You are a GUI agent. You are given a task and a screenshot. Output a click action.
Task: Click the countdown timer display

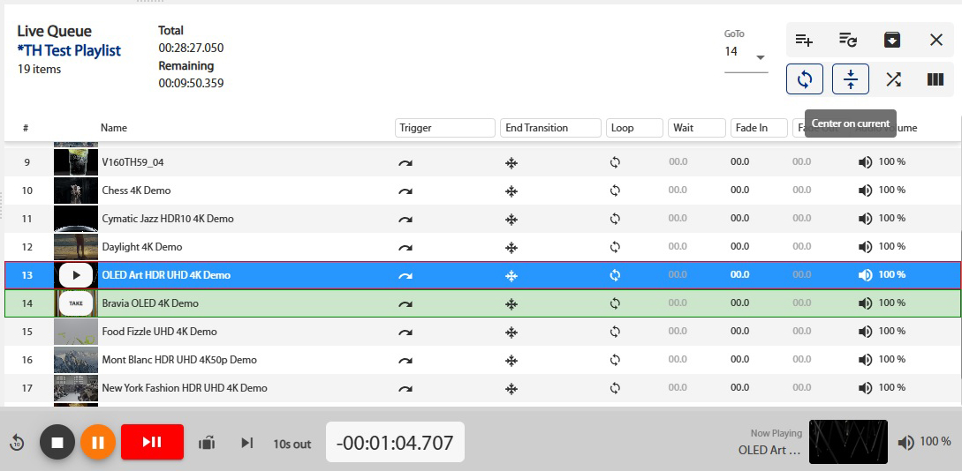click(395, 442)
